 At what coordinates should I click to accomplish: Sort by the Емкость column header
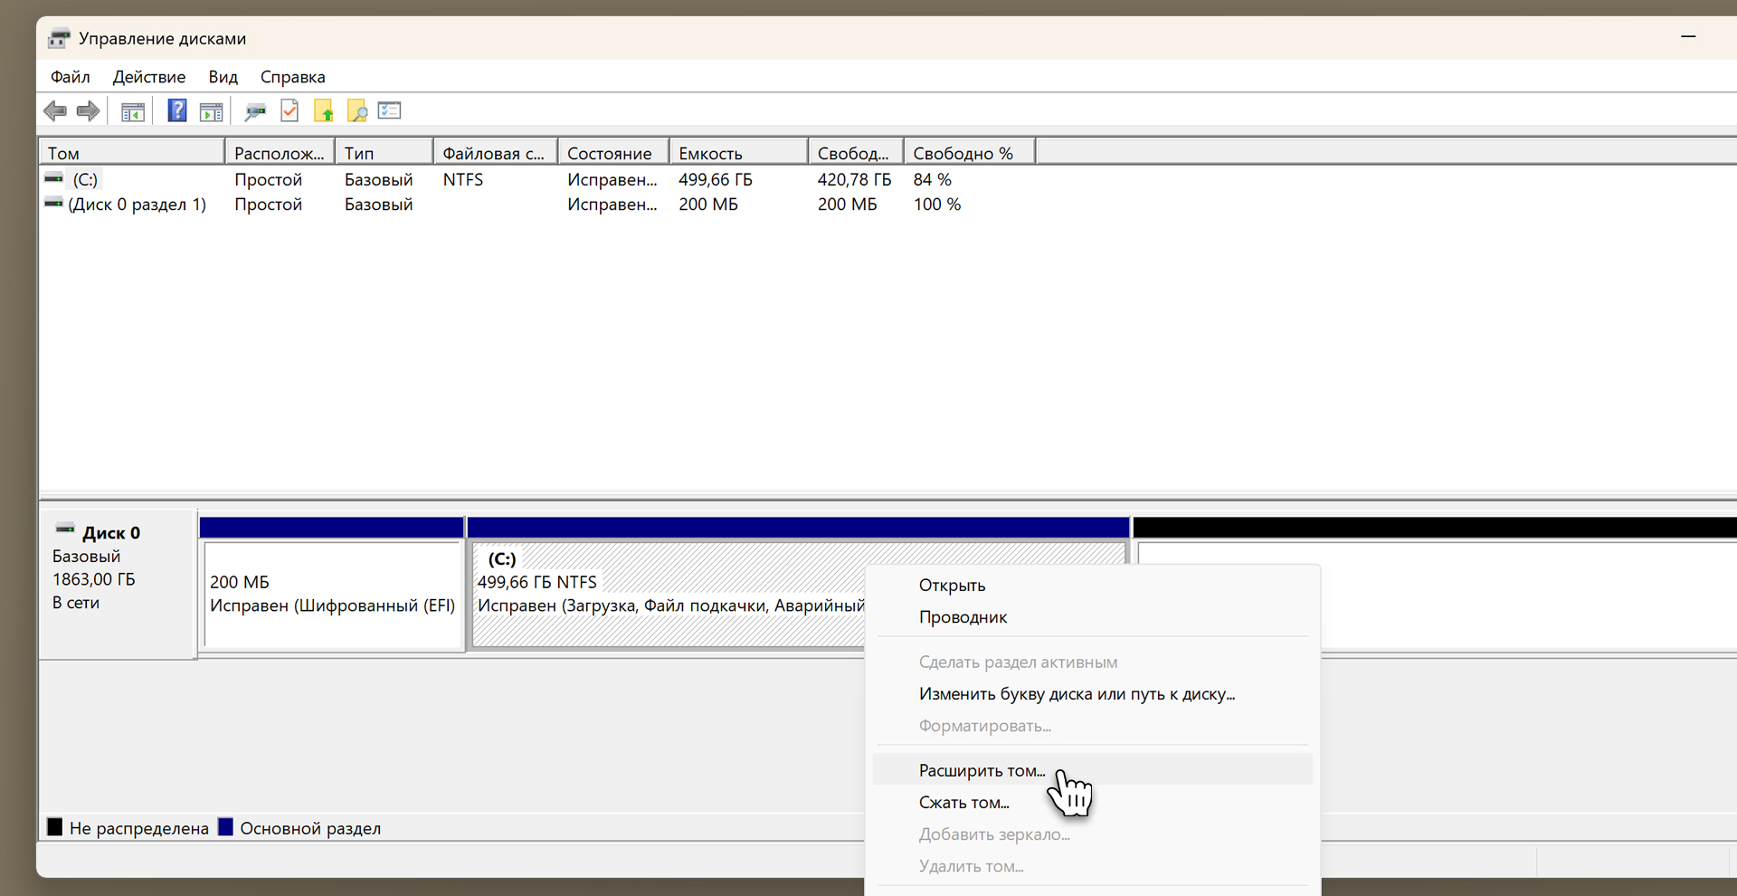click(736, 153)
